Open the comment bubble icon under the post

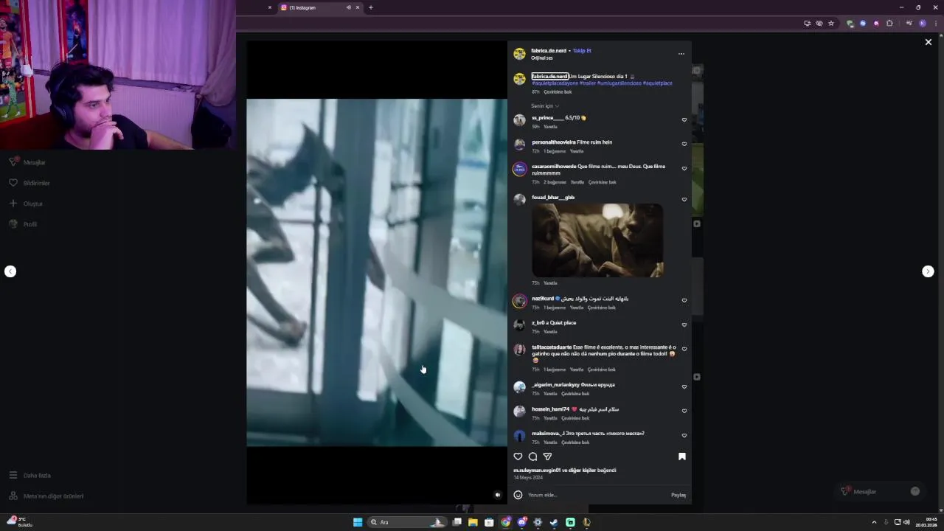coord(532,457)
